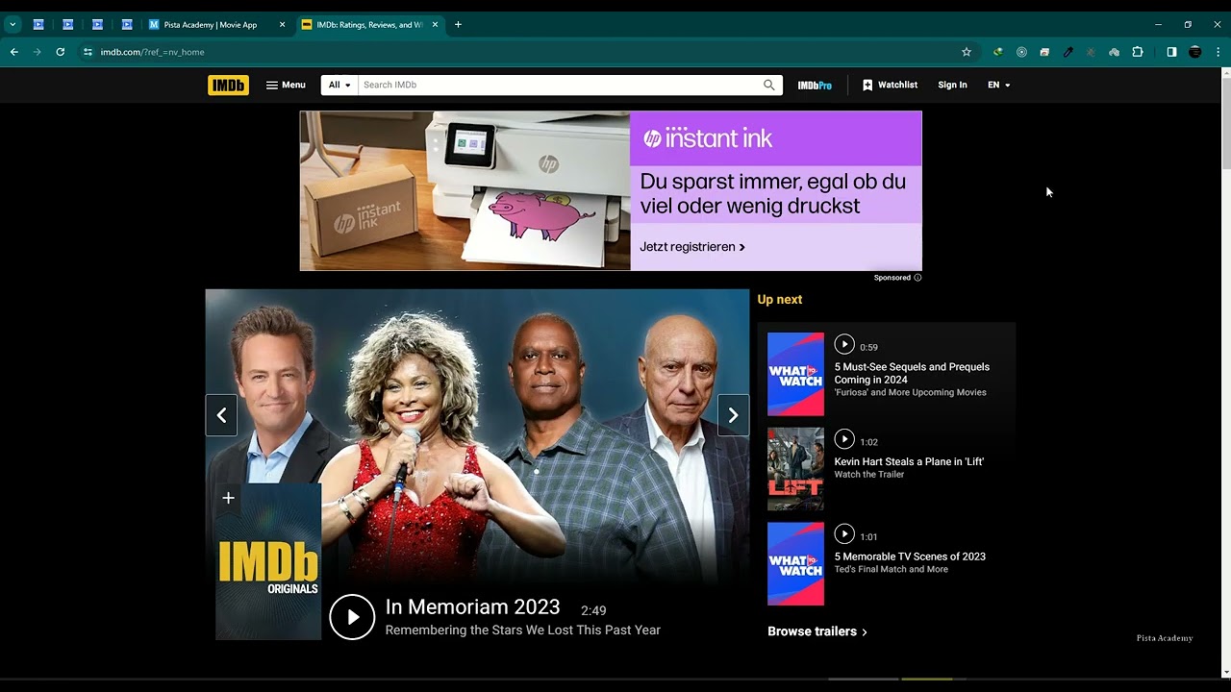Play the Kevin Hart 'Lift' trailer
This screenshot has height=692, width=1231.
pyautogui.click(x=844, y=439)
